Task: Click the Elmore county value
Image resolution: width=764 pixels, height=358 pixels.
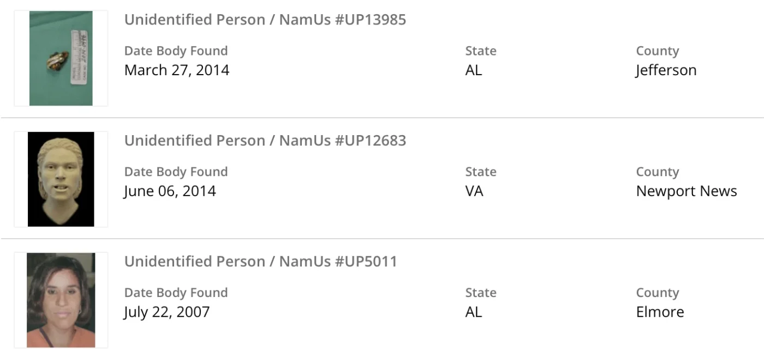Action: pos(660,312)
